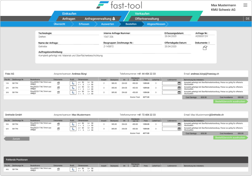Viewport: 252px width, 176px height.
Task: Click the bell notification icon beside Anfrageverwaltung
Action: tap(114, 19)
